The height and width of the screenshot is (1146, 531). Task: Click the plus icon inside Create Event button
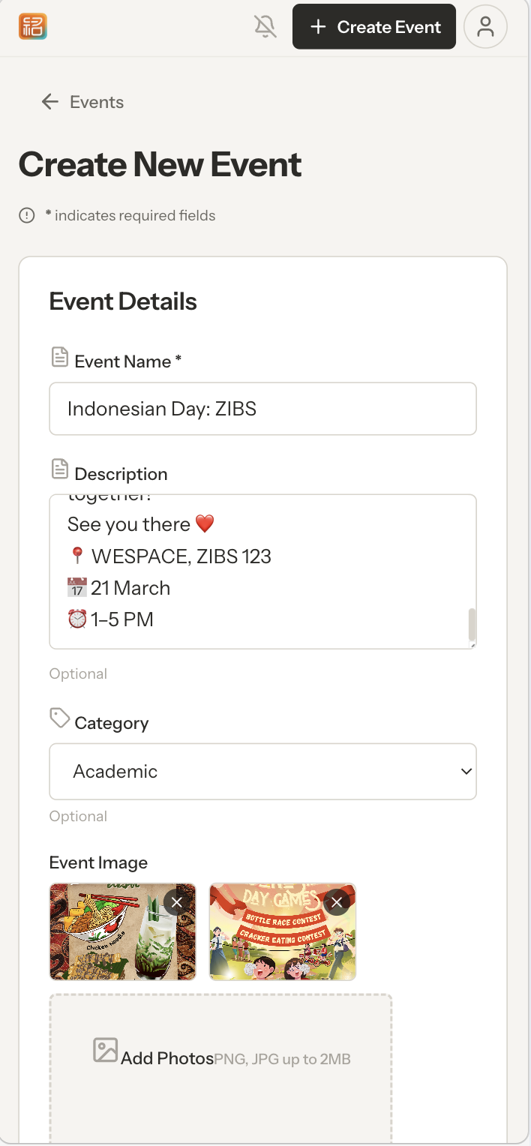316,26
